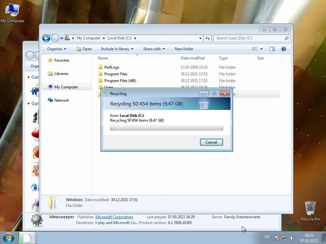Click New folder in the toolbar

(x=184, y=49)
